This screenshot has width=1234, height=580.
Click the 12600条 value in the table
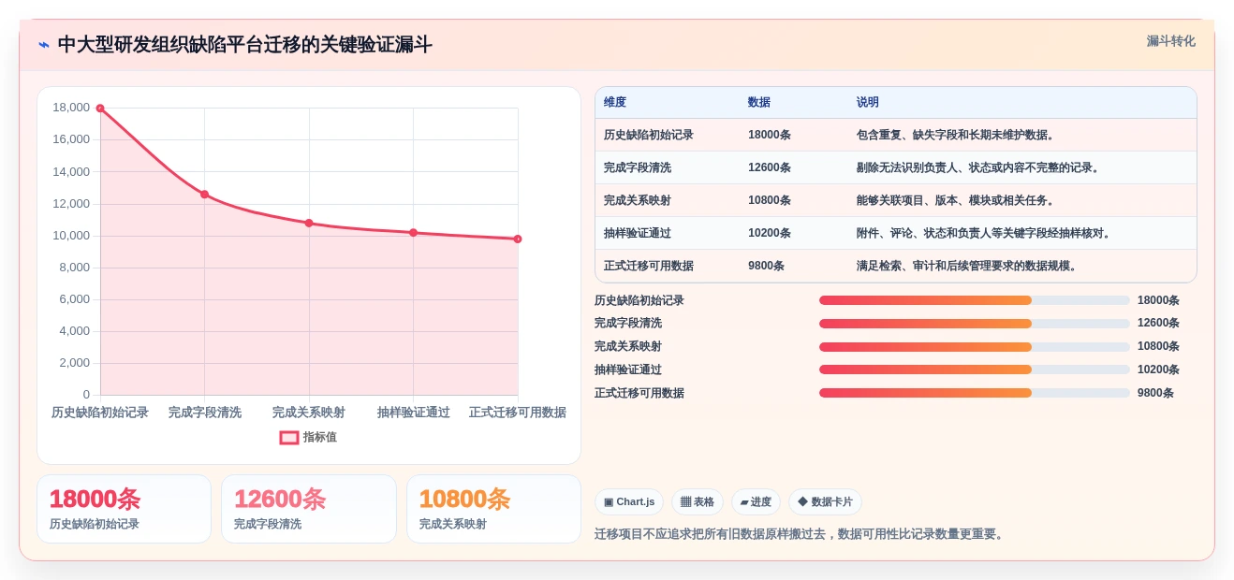click(x=770, y=167)
